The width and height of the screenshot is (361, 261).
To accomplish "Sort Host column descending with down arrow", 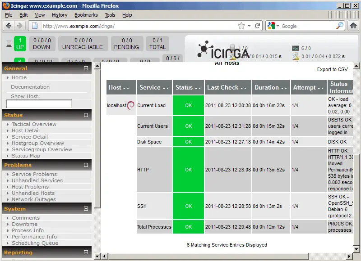I will point(128,88).
